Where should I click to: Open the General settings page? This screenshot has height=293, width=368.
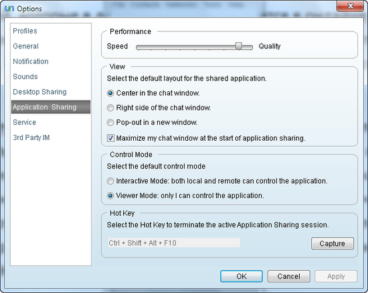pos(25,46)
